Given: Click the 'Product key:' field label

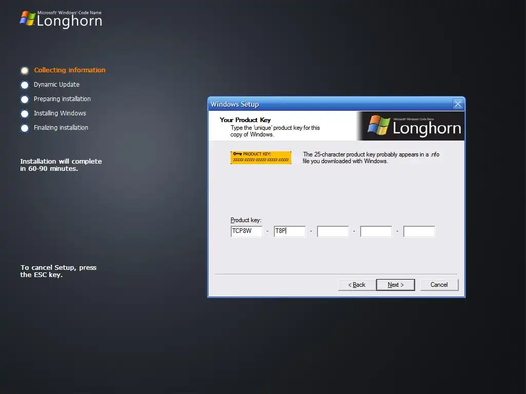Looking at the screenshot, I should 246,220.
